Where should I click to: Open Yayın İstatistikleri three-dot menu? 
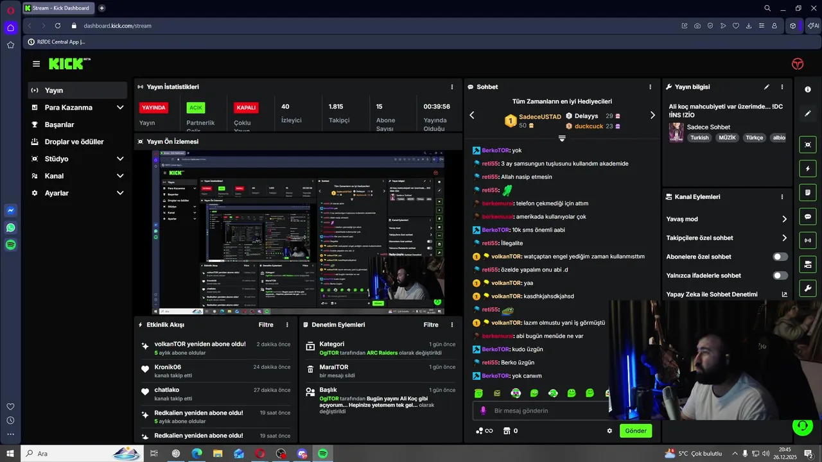pyautogui.click(x=452, y=87)
